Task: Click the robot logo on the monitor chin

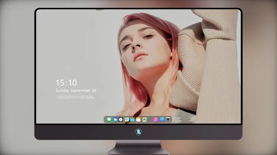Action: tap(138, 132)
